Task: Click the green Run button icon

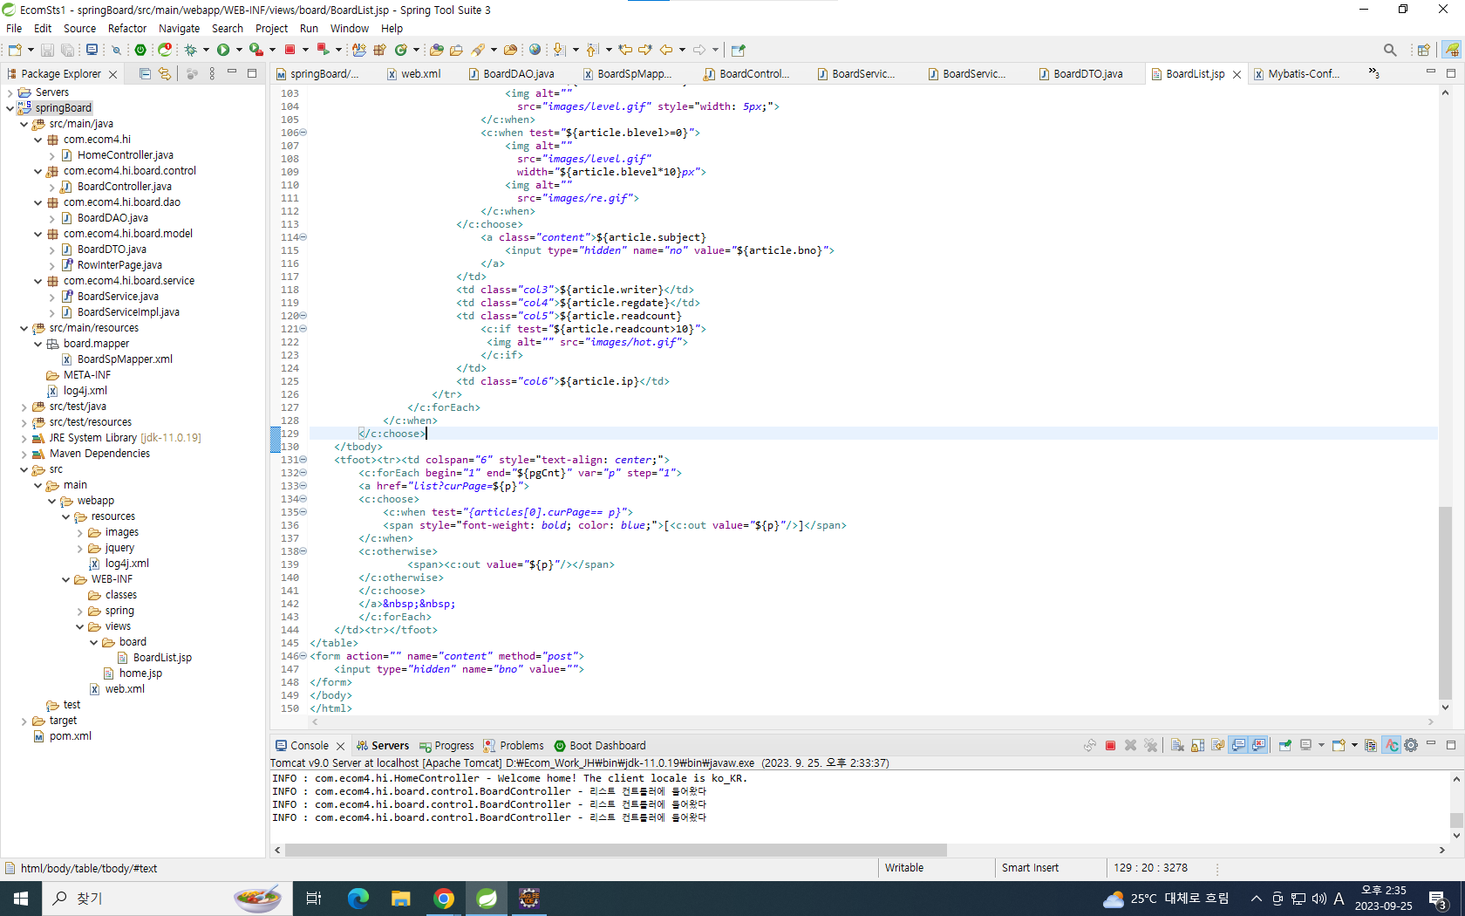Action: tap(223, 50)
